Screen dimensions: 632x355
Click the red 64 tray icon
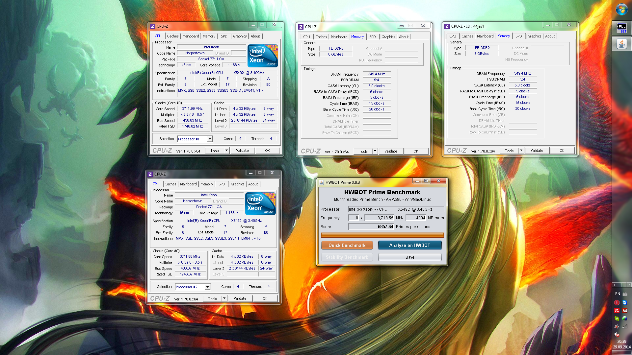pyautogui.click(x=625, y=311)
